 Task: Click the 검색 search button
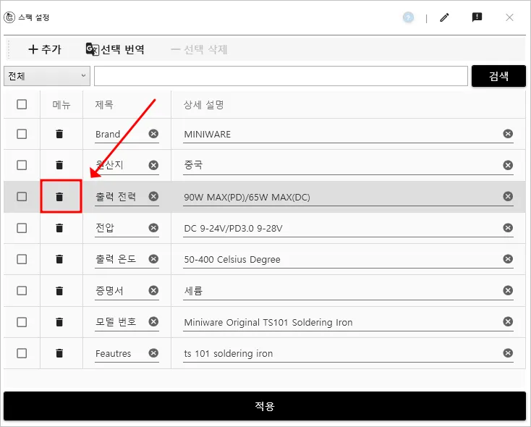[498, 76]
